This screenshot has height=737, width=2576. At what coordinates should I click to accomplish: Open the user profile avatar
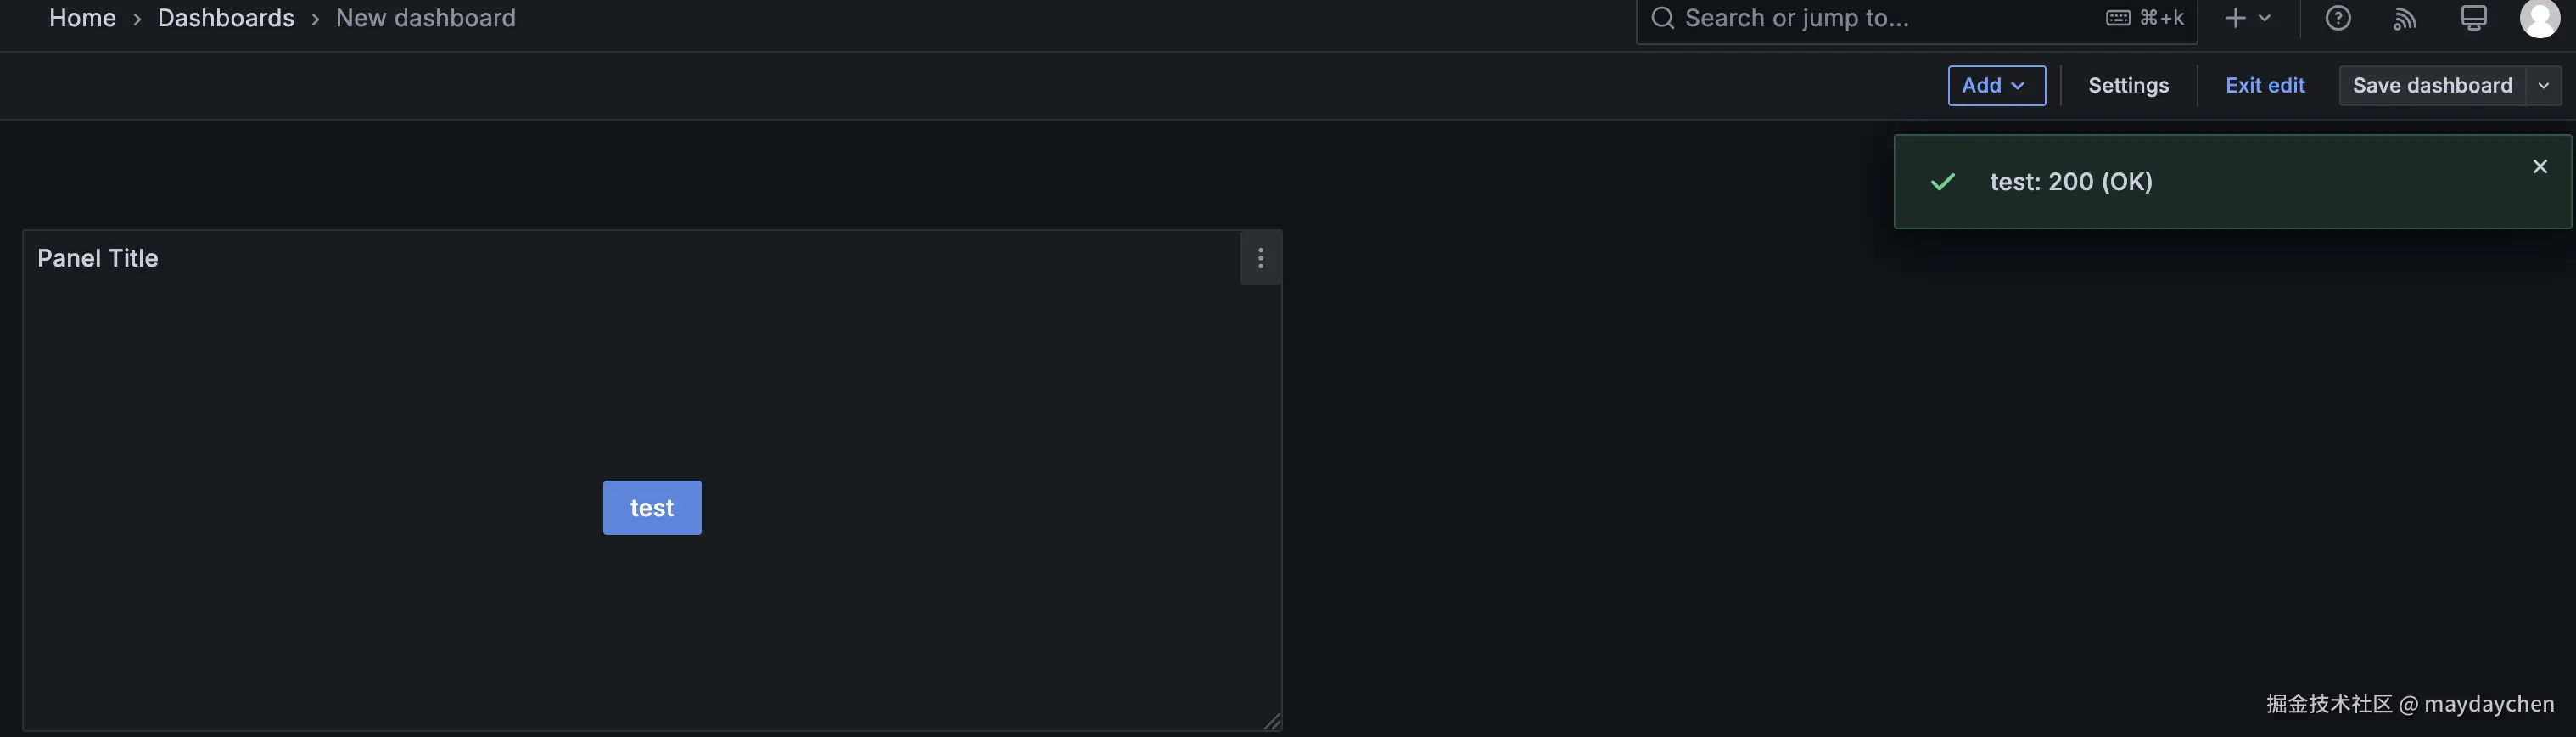click(x=2540, y=17)
